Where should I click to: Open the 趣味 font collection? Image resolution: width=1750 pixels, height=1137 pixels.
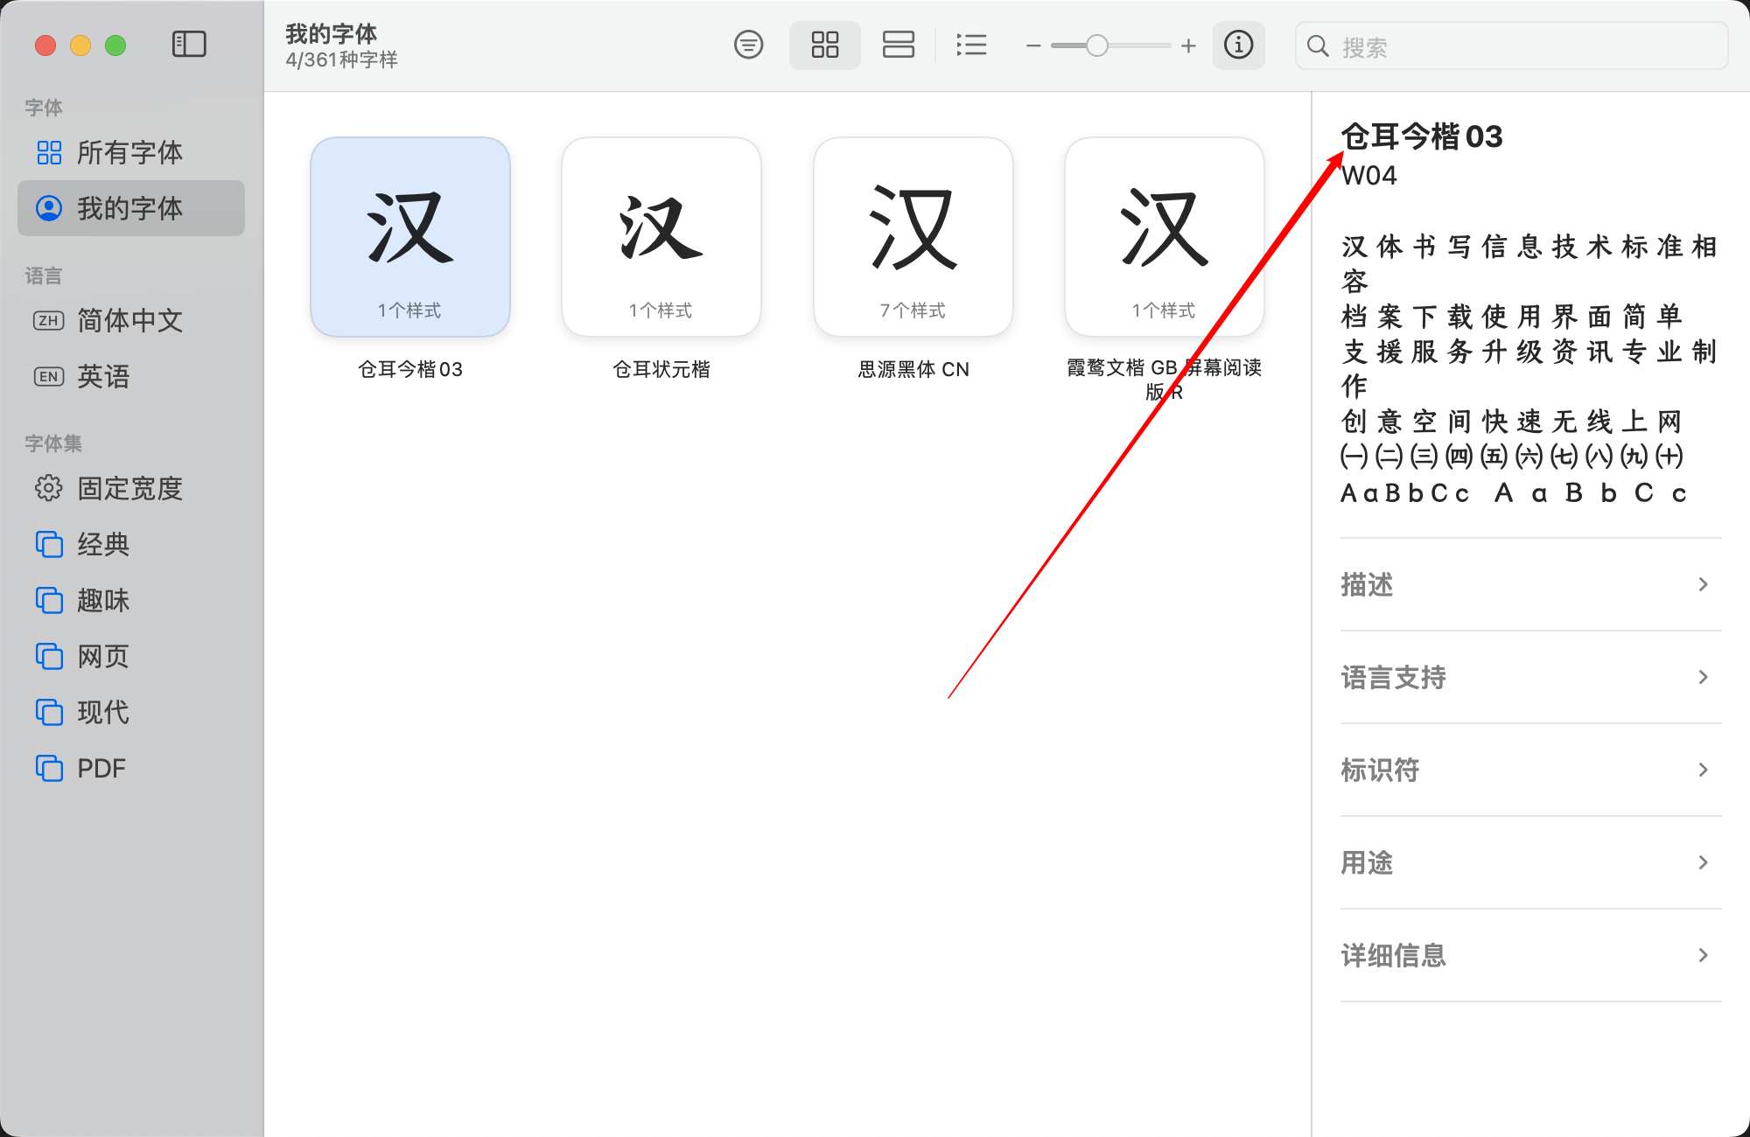point(131,600)
